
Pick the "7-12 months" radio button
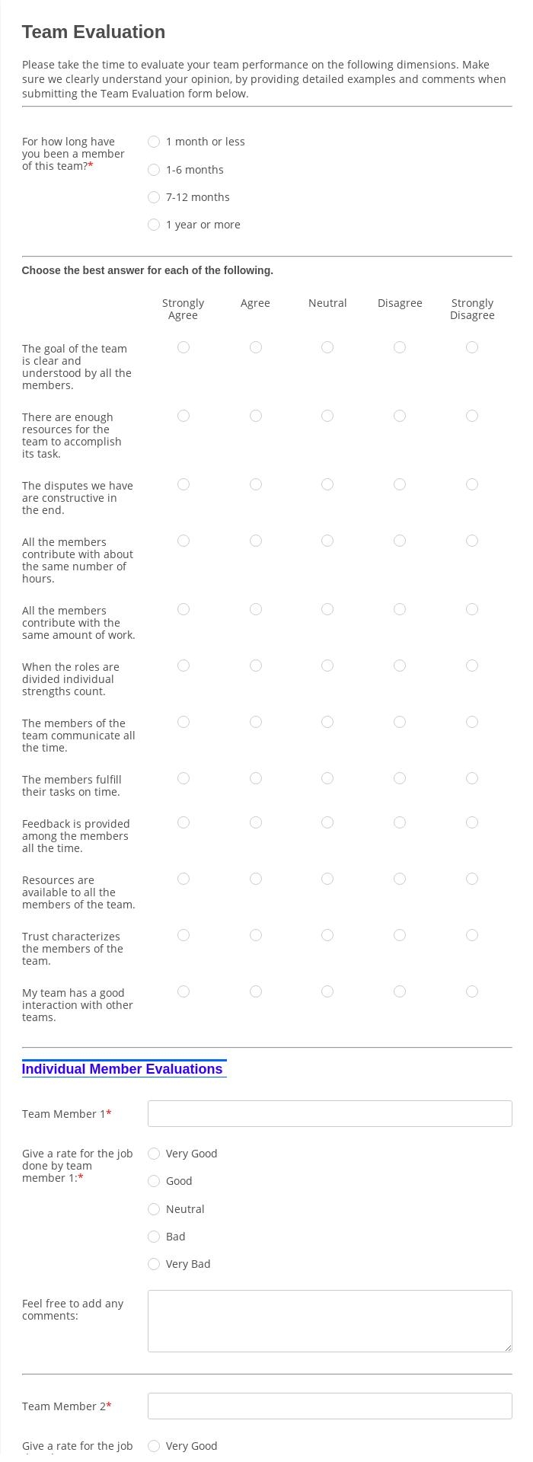[x=154, y=196]
